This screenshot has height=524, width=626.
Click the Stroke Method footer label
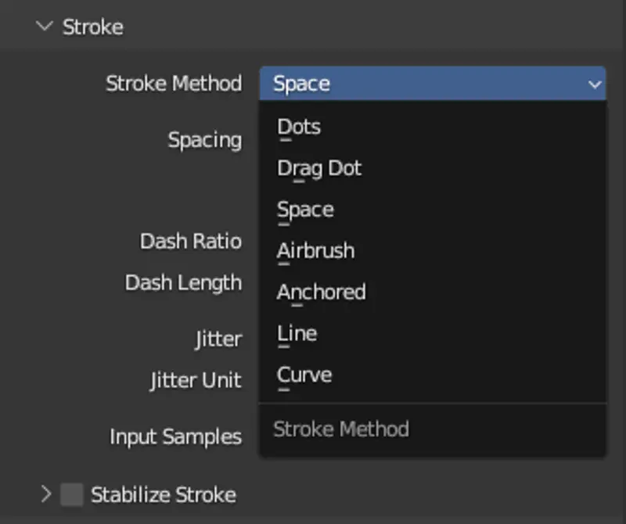tap(340, 429)
